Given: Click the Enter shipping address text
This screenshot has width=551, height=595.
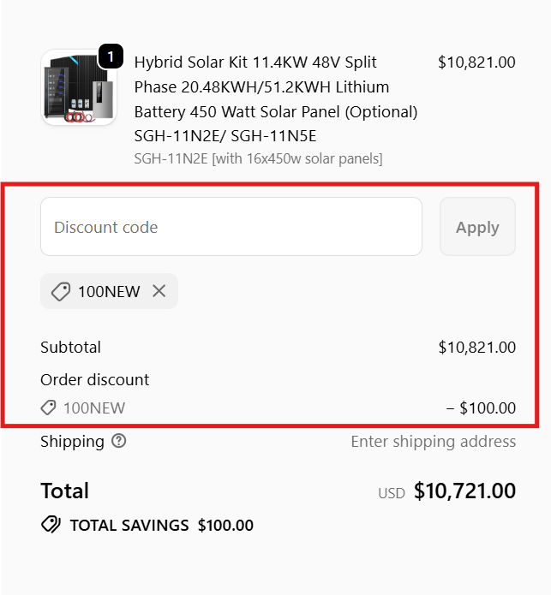Looking at the screenshot, I should coord(433,441).
